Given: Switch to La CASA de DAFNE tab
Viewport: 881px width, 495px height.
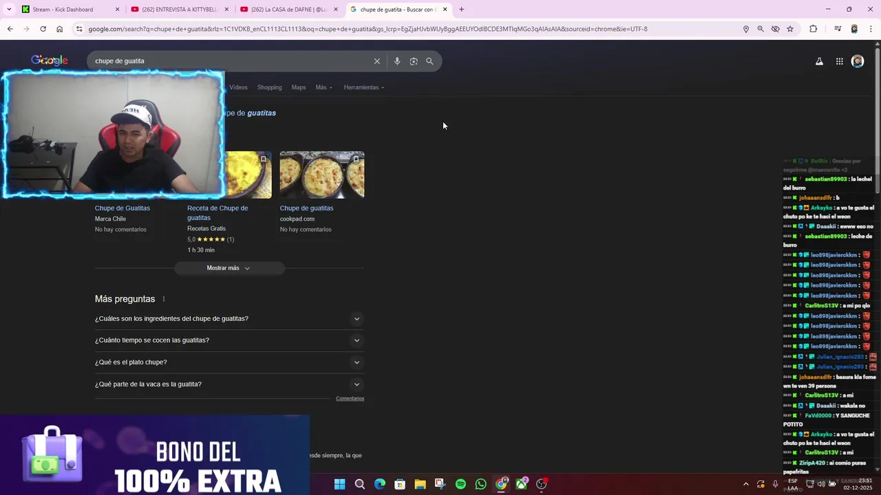Looking at the screenshot, I should [x=288, y=10].
